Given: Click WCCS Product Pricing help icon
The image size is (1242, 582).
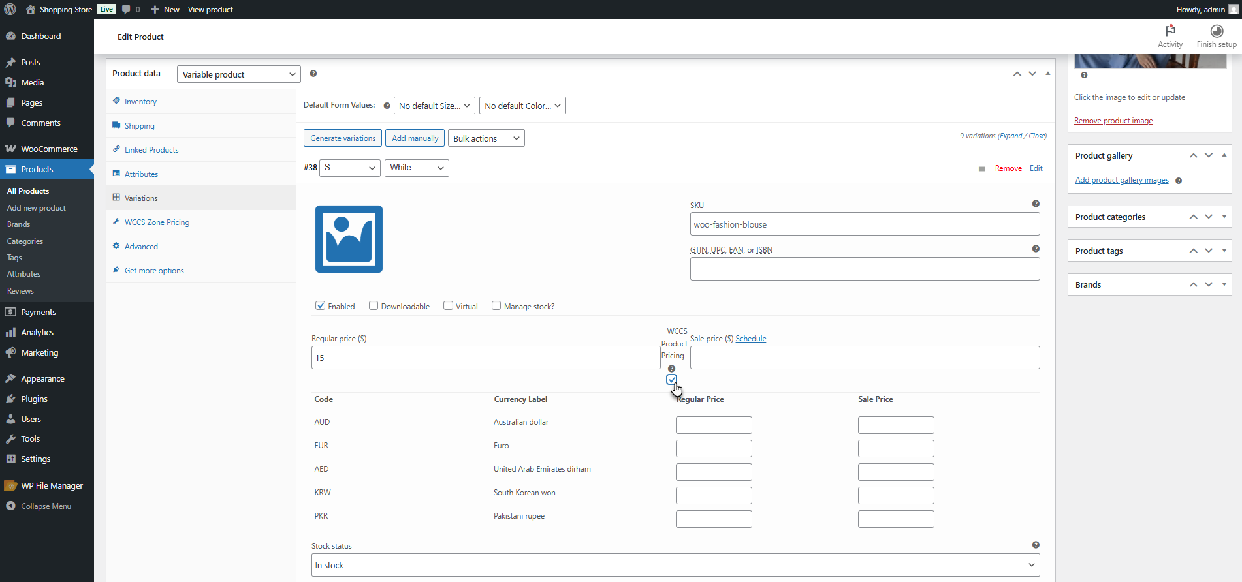Looking at the screenshot, I should [671, 369].
